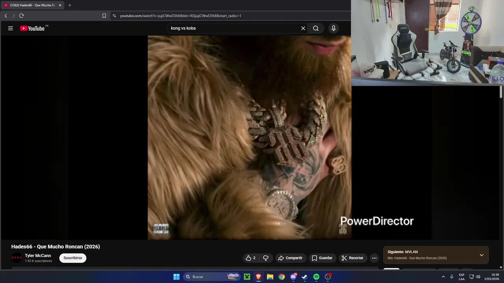The height and width of the screenshot is (283, 504).
Task: Select the Hades66 YouTube tab
Action: pos(33,5)
